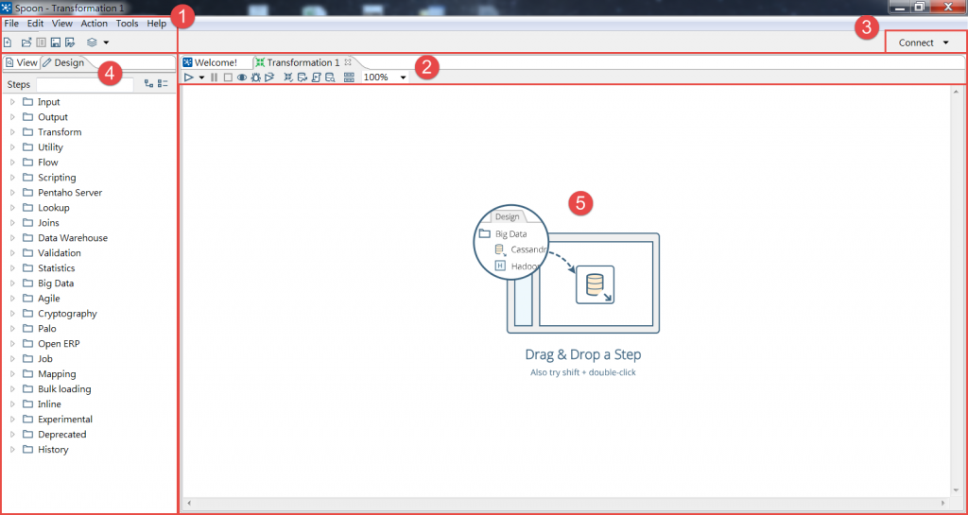Screen dimensions: 968x515
Task: Switch to the View tab
Action: tap(22, 62)
